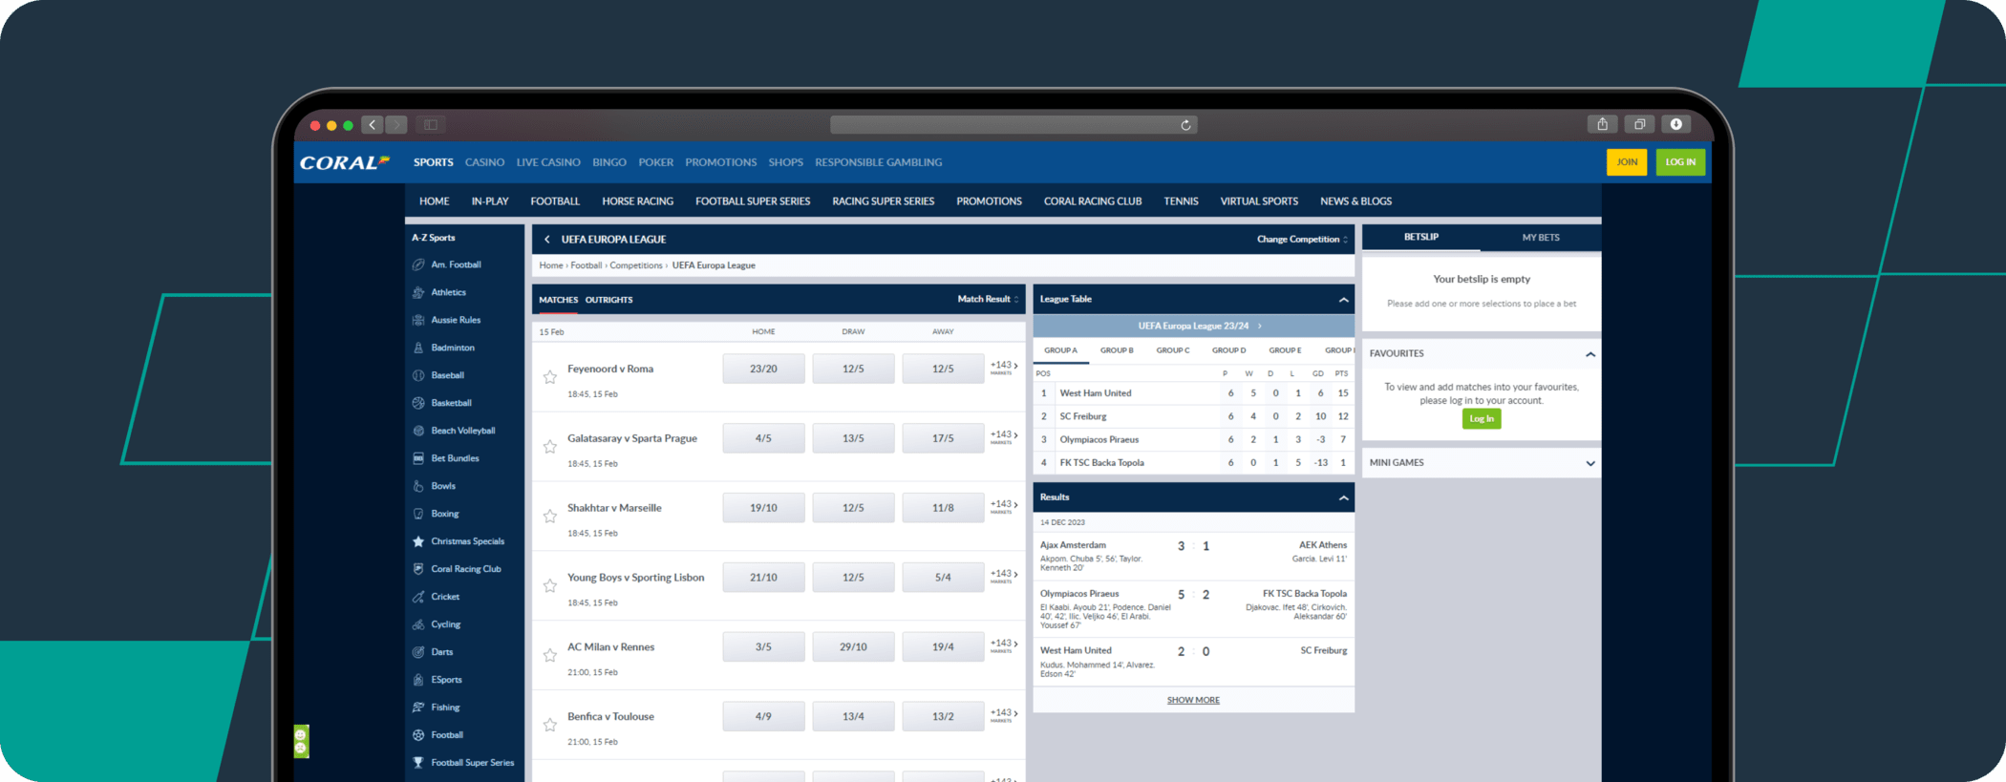Image resolution: width=2006 pixels, height=782 pixels.
Task: Click the browser reload icon
Action: click(1185, 125)
